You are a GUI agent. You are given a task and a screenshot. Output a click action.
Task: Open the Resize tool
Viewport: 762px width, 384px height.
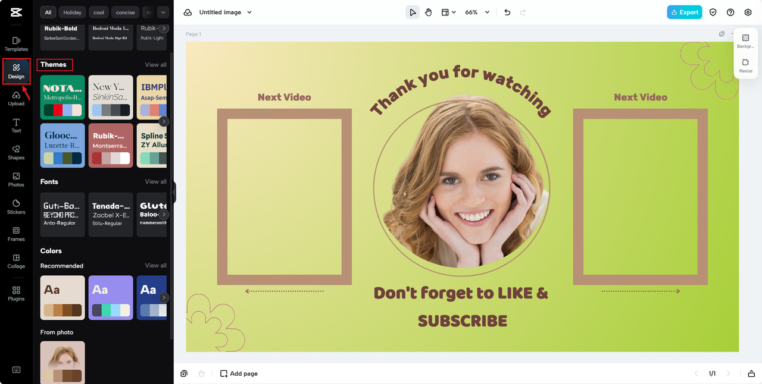[x=745, y=65]
